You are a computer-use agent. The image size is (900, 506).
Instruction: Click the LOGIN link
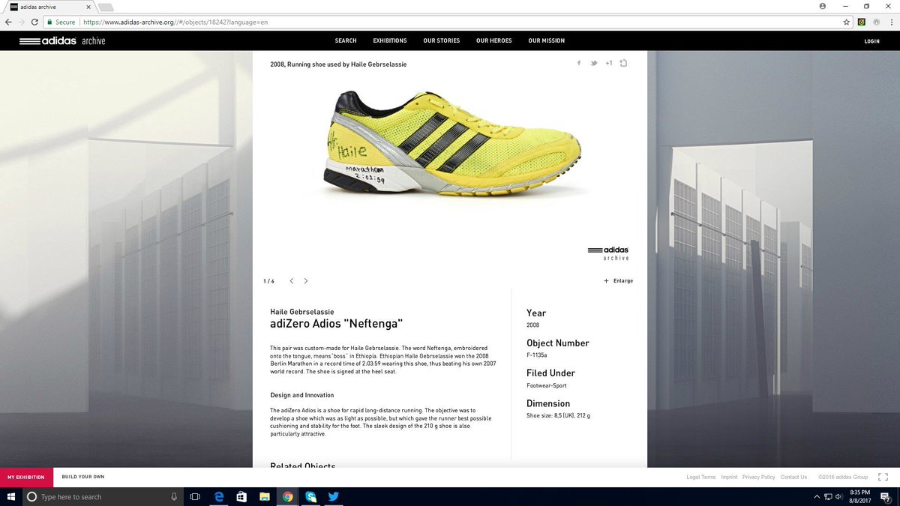(871, 41)
